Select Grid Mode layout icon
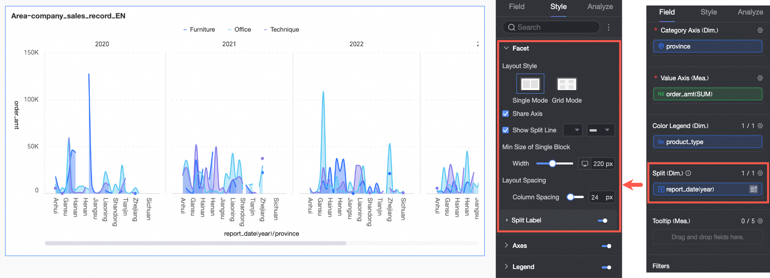 [567, 84]
